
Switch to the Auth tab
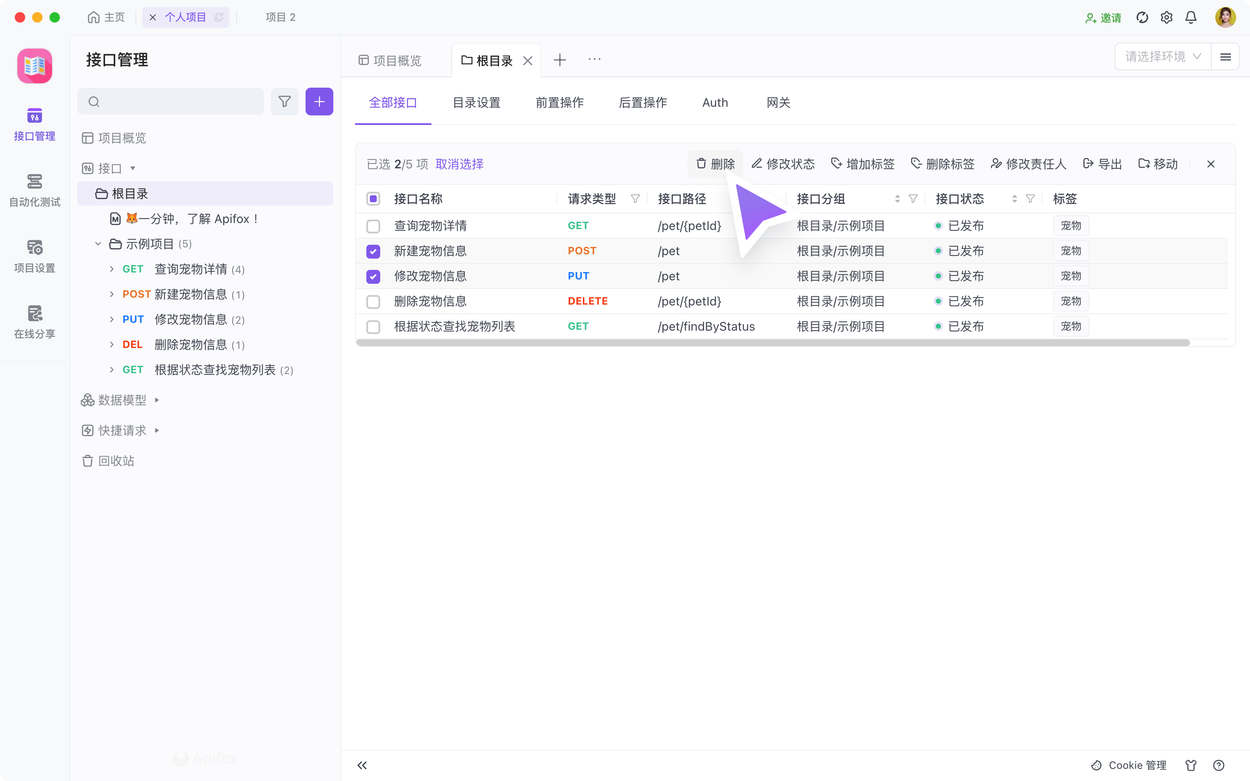pos(714,103)
